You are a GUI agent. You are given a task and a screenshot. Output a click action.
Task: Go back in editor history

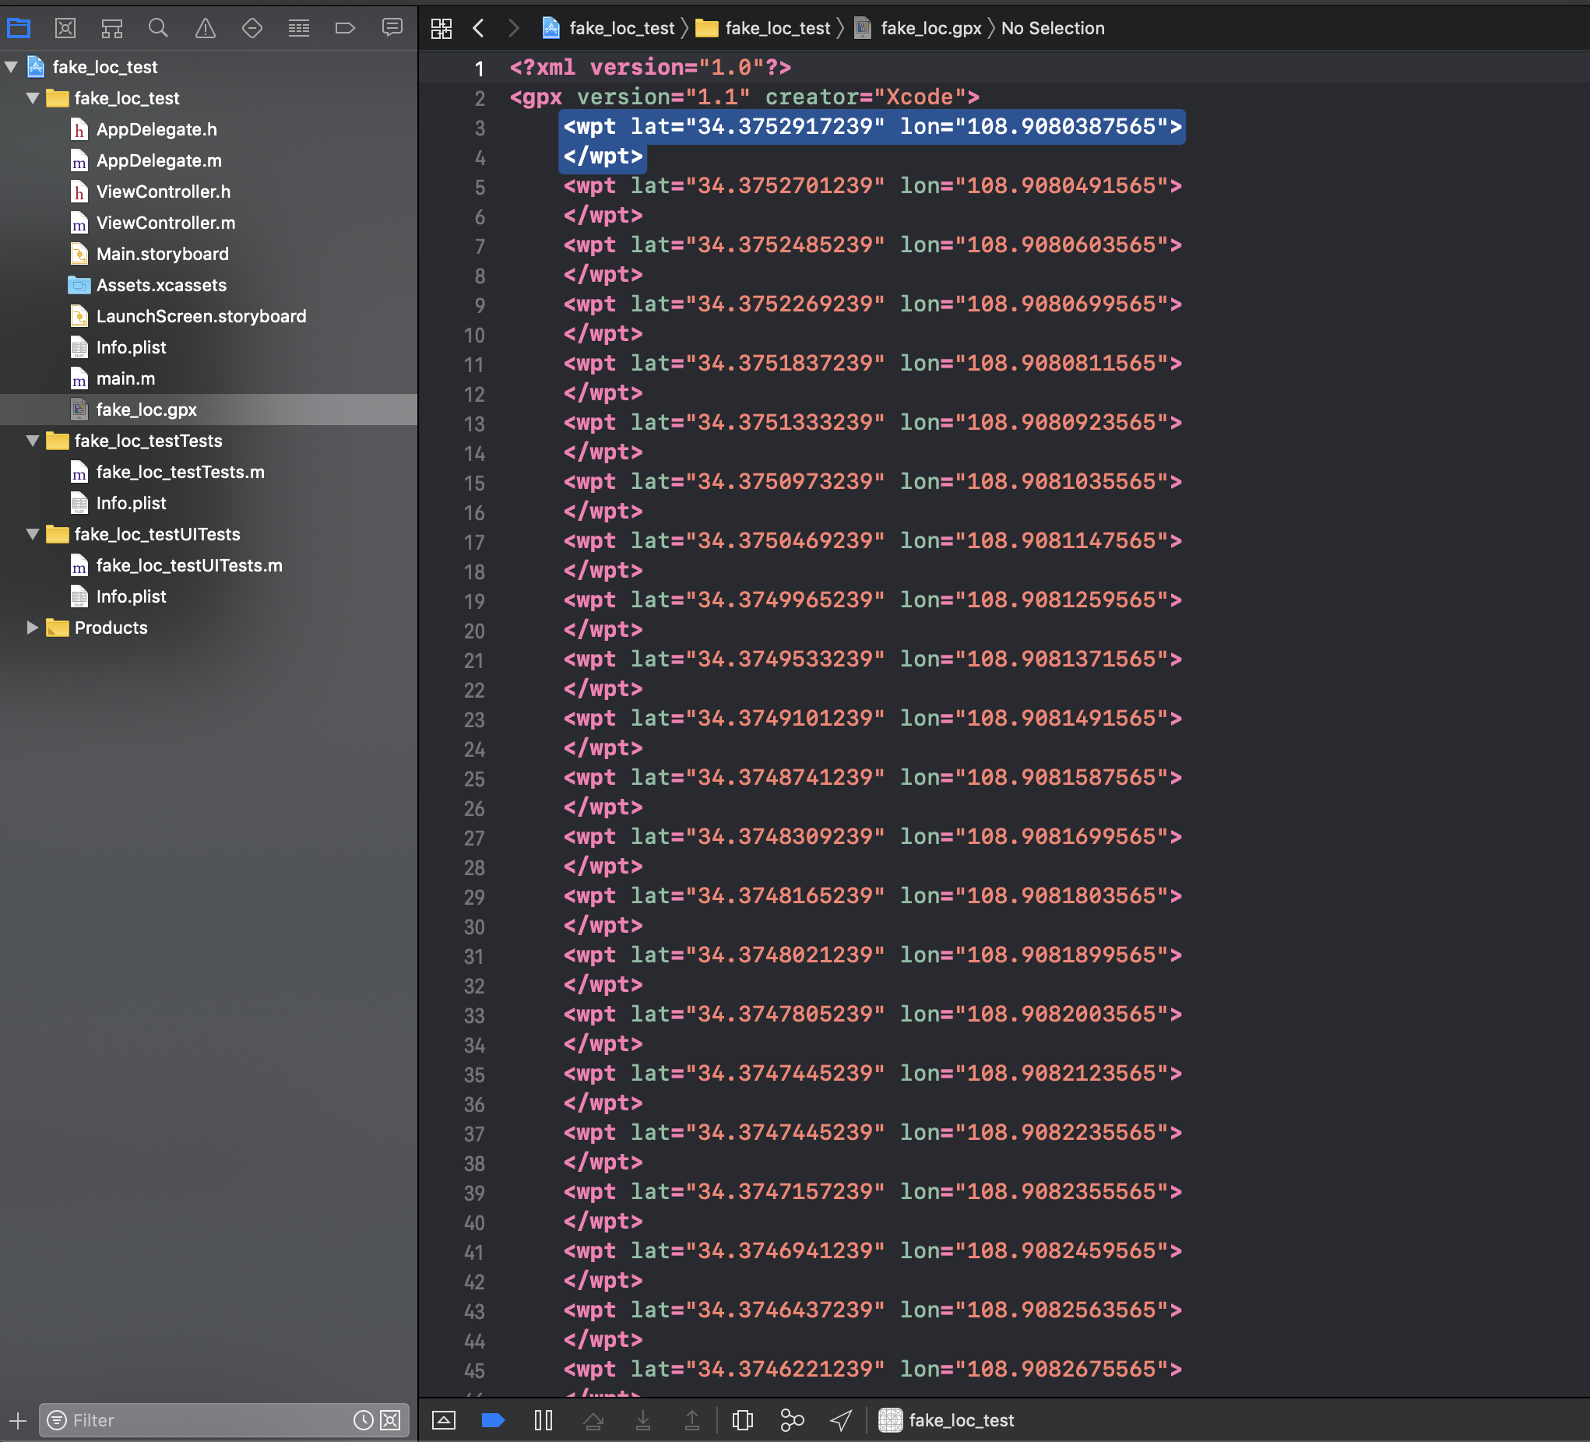(478, 28)
